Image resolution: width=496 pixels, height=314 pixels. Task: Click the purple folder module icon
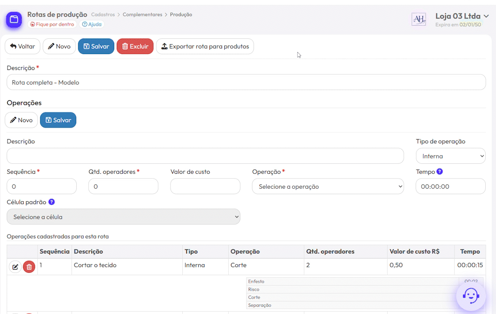click(14, 19)
